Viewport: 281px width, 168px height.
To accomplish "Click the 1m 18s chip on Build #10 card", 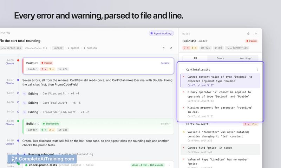I will pyautogui.click(x=63, y=130).
